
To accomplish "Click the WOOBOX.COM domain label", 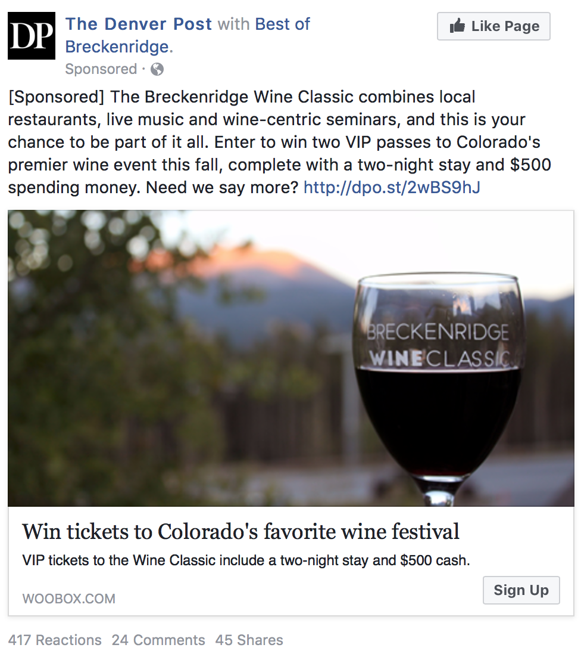I will 68,599.
